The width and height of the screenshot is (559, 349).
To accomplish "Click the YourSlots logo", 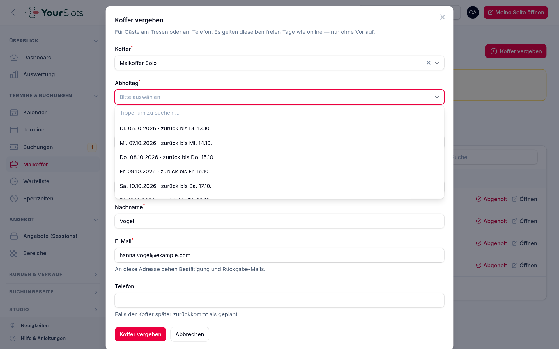I will 54,13.
